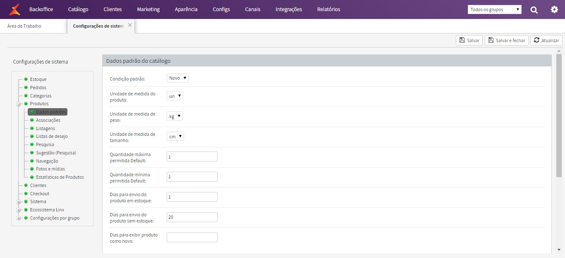
Task: Click the scrollbar down arrow
Action: 559,250
